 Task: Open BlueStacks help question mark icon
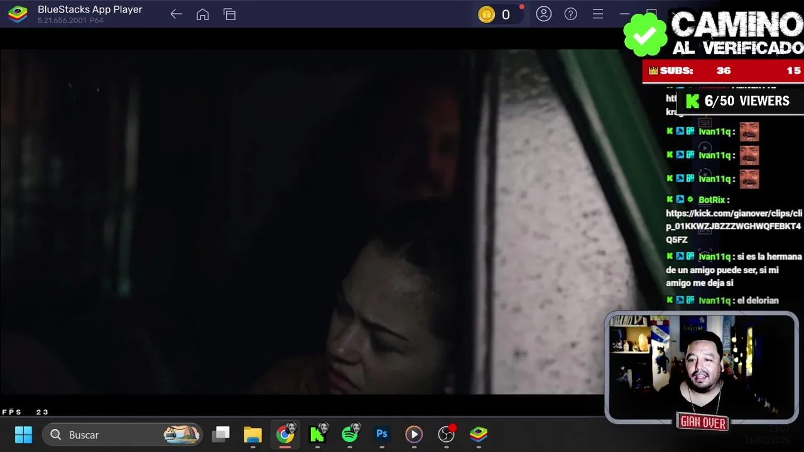(x=571, y=14)
